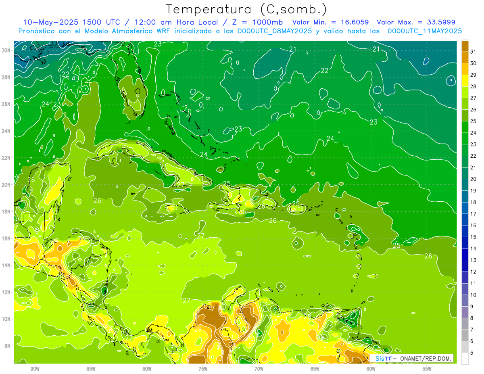Screen dimensions: 484x374
Task: Select blue legend swatch between 16 and 17
Action: pyautogui.click(x=465, y=219)
